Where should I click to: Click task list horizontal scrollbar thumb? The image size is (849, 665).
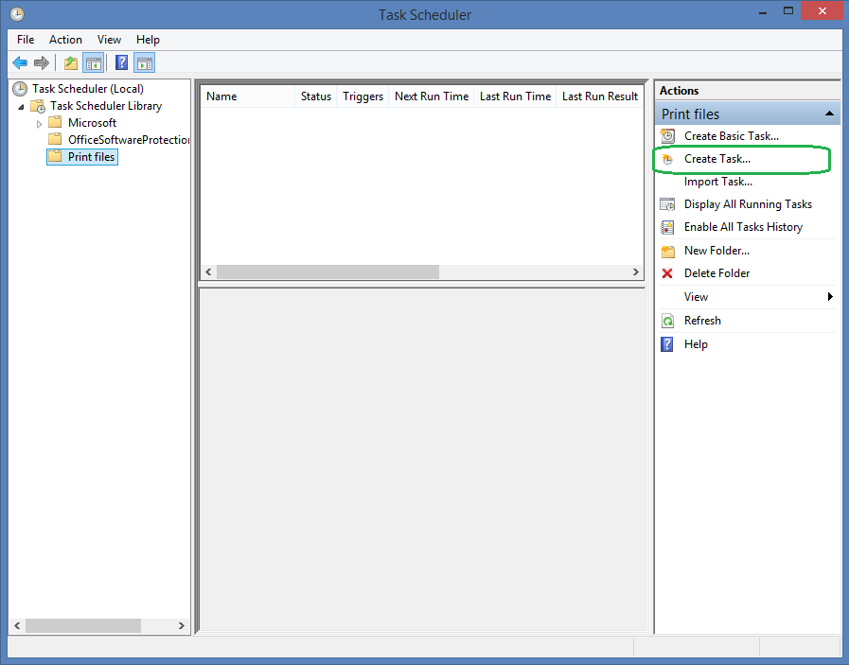point(327,271)
